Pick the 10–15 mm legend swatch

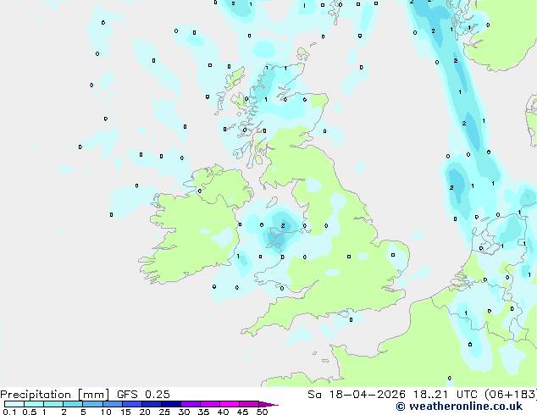click(113, 404)
